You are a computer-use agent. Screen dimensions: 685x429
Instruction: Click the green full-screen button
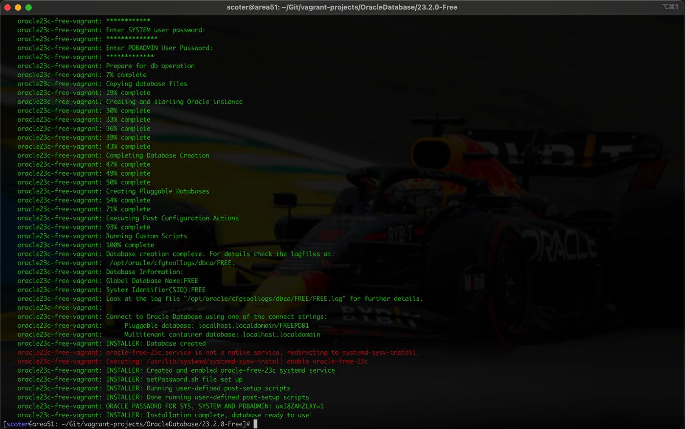28,7
